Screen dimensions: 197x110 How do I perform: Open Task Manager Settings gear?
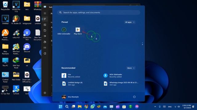(x=45, y=93)
